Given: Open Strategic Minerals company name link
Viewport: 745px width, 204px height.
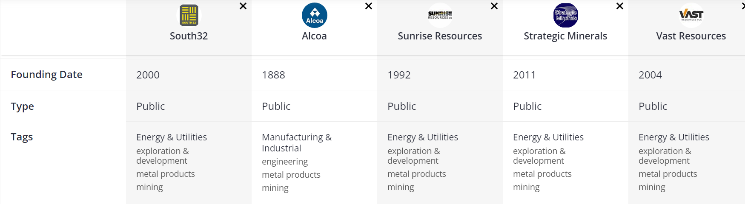Looking at the screenshot, I should pyautogui.click(x=565, y=36).
